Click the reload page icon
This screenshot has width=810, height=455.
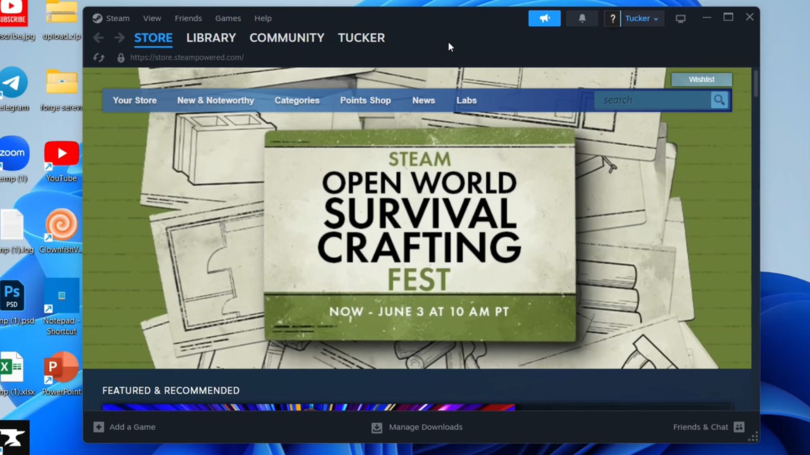click(99, 58)
